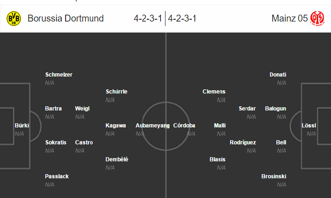This screenshot has width=331, height=198.
Task: Open the Borussia Dortmund team name link
Action: pyautogui.click(x=66, y=18)
